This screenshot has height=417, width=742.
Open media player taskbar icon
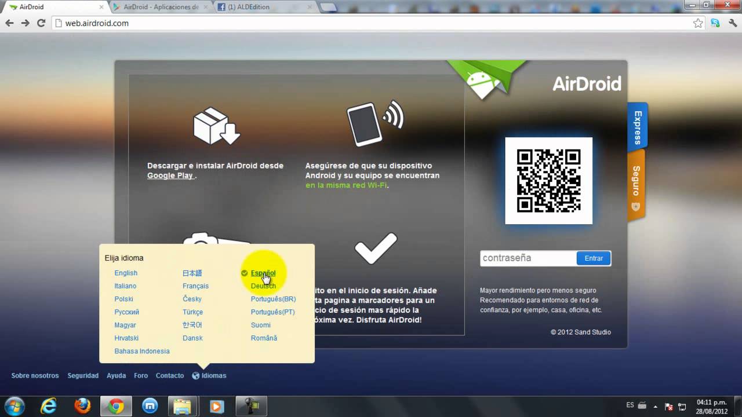217,406
